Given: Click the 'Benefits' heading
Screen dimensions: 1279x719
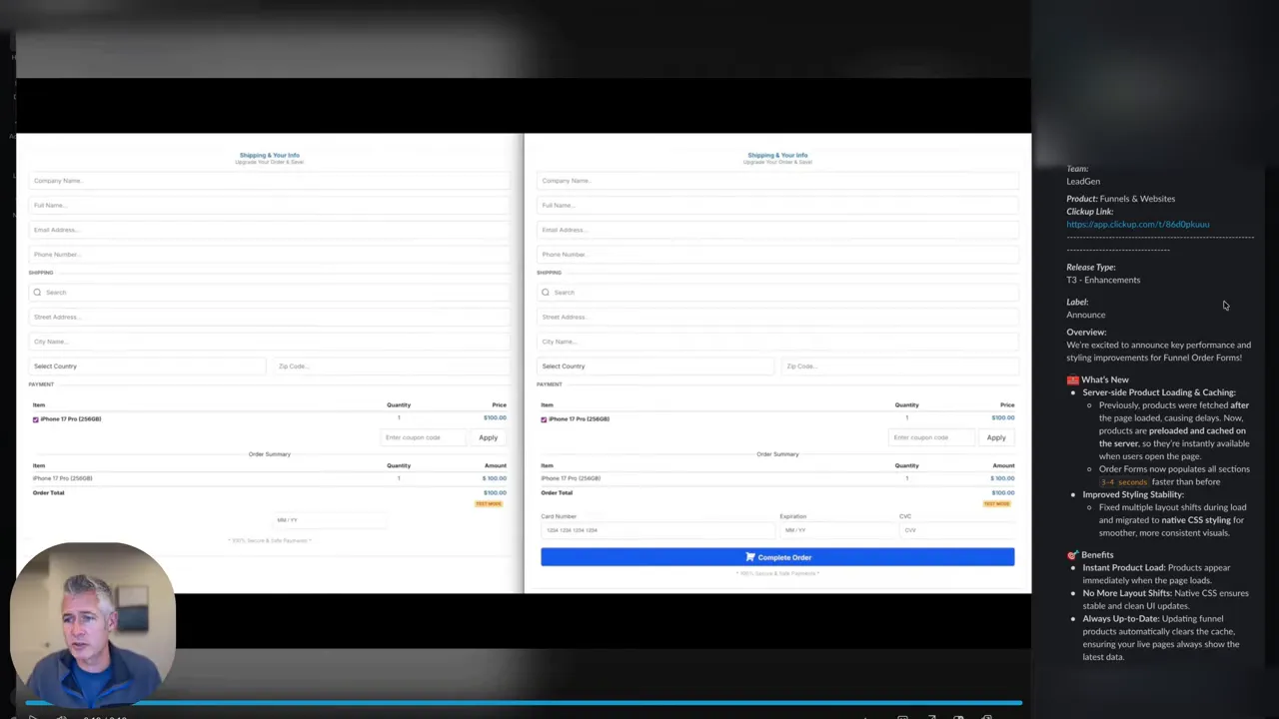Looking at the screenshot, I should [x=1096, y=555].
